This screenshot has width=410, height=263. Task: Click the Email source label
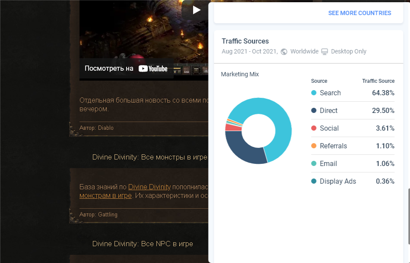[328, 163]
